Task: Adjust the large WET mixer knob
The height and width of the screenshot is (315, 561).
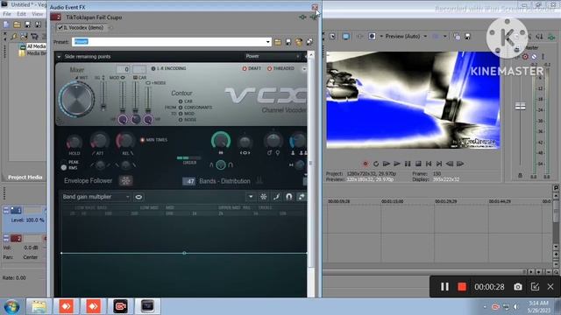Action: pos(76,99)
